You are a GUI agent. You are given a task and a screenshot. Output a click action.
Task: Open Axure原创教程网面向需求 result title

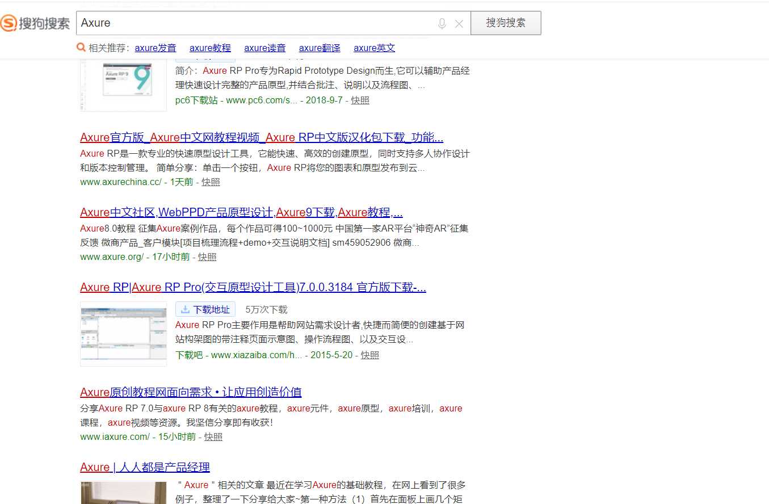[191, 392]
